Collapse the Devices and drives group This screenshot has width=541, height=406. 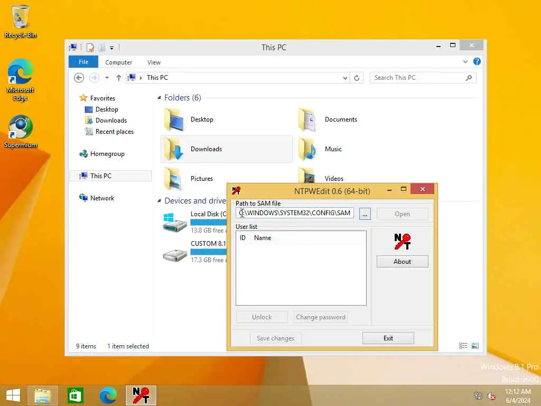click(159, 200)
